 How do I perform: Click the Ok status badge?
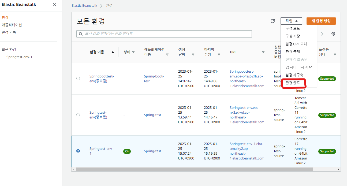click(127, 151)
